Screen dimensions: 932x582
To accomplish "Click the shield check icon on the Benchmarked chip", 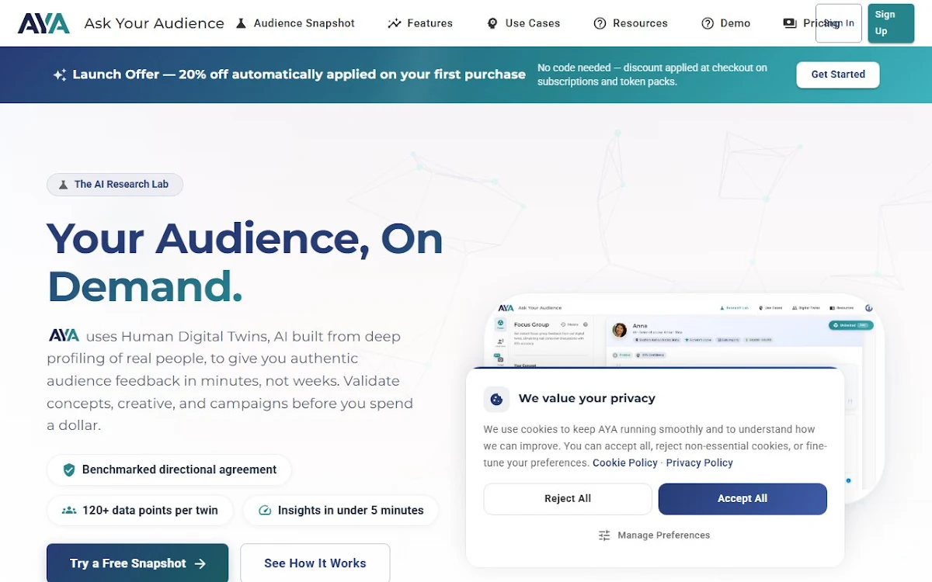I will tap(69, 469).
